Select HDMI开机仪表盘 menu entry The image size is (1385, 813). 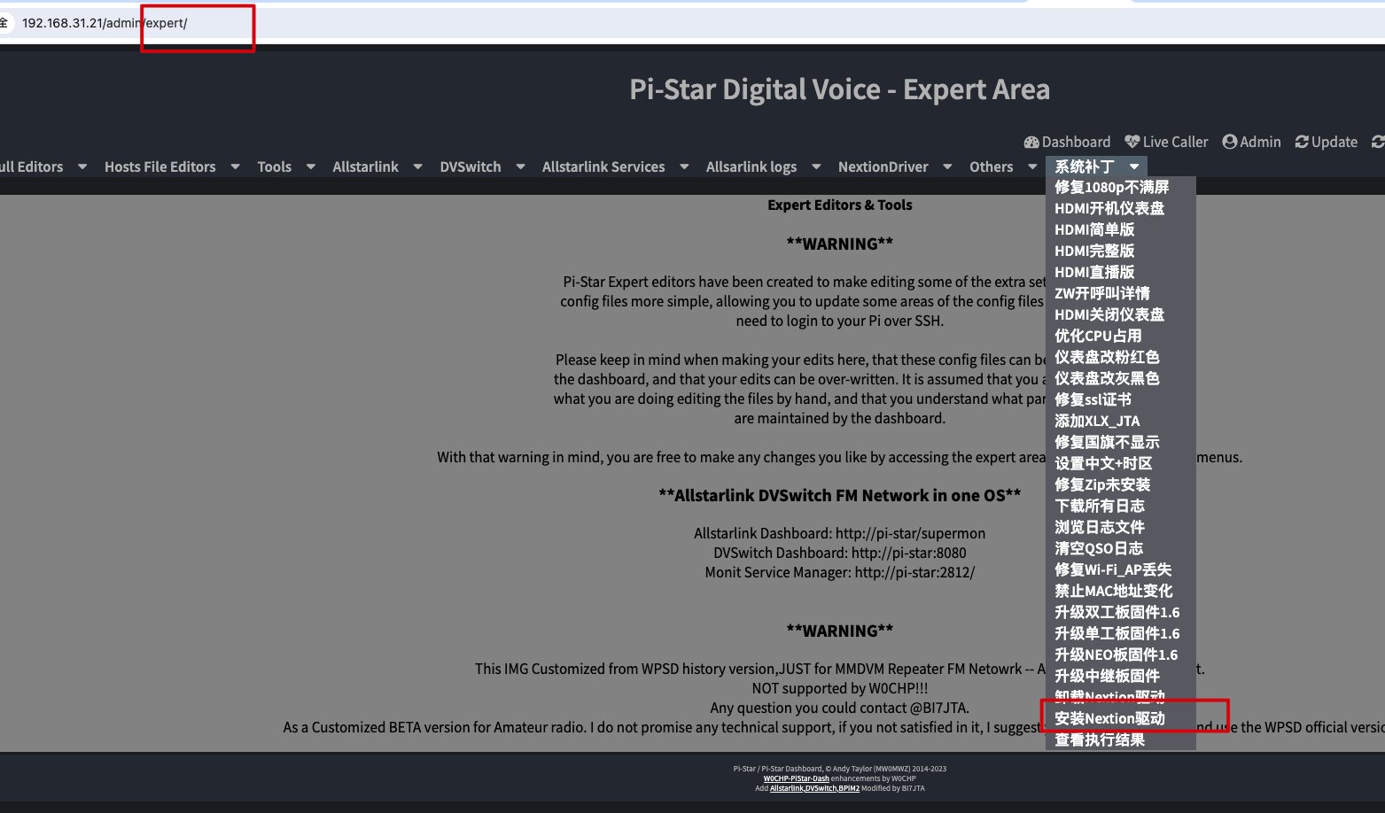pyautogui.click(x=1109, y=208)
